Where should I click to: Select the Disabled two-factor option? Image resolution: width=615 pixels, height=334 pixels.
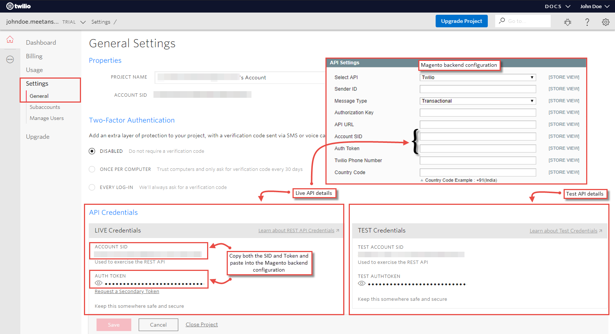click(92, 151)
